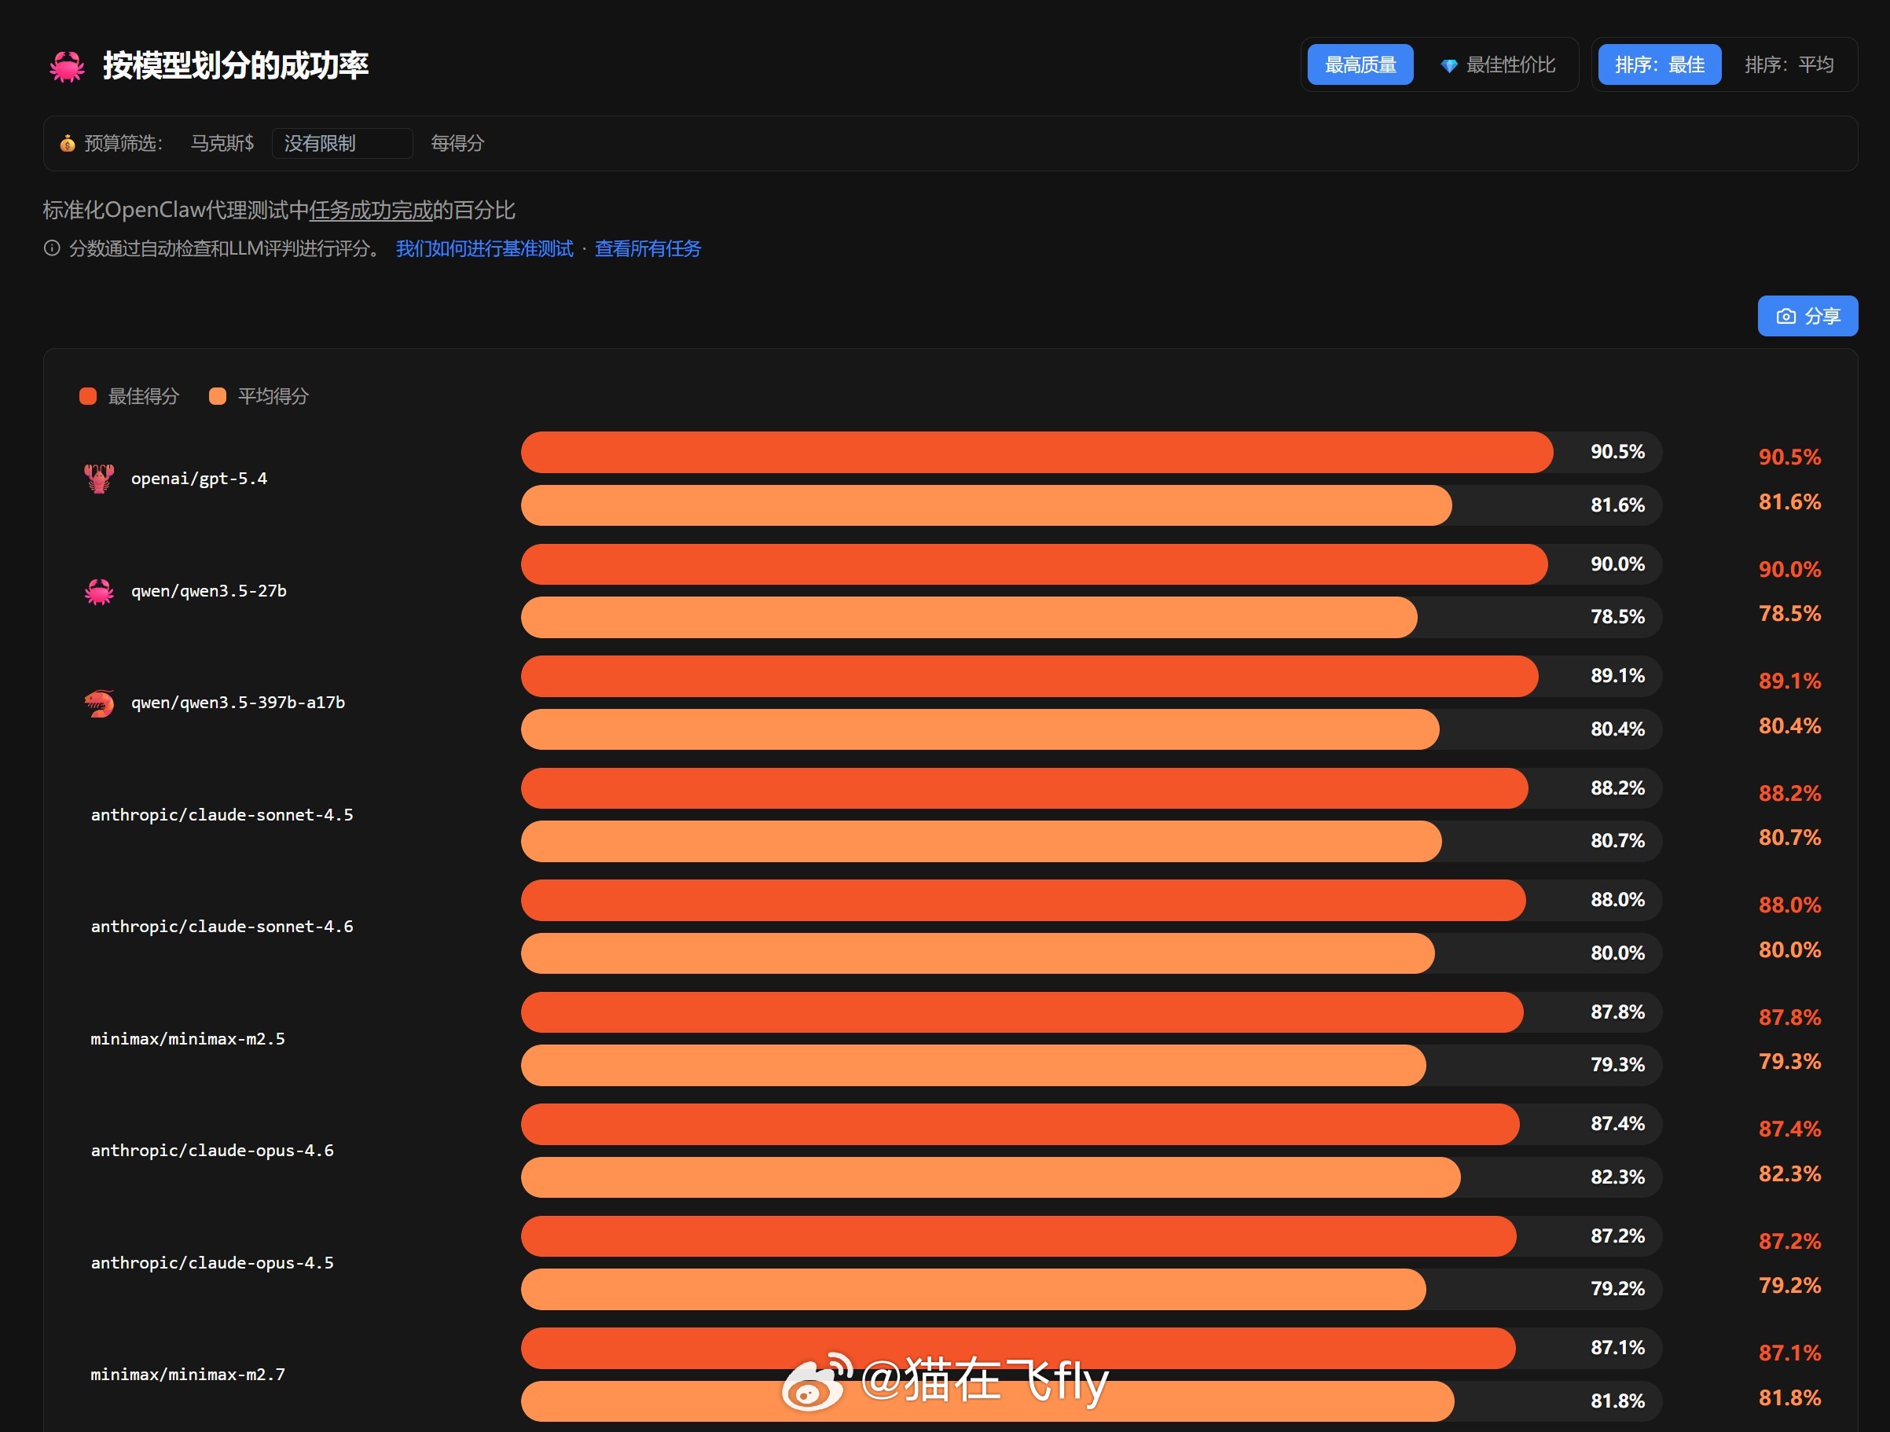This screenshot has width=1890, height=1432.
Task: Click the lobster icon next to openai/gpt-5.4
Action: [x=99, y=479]
